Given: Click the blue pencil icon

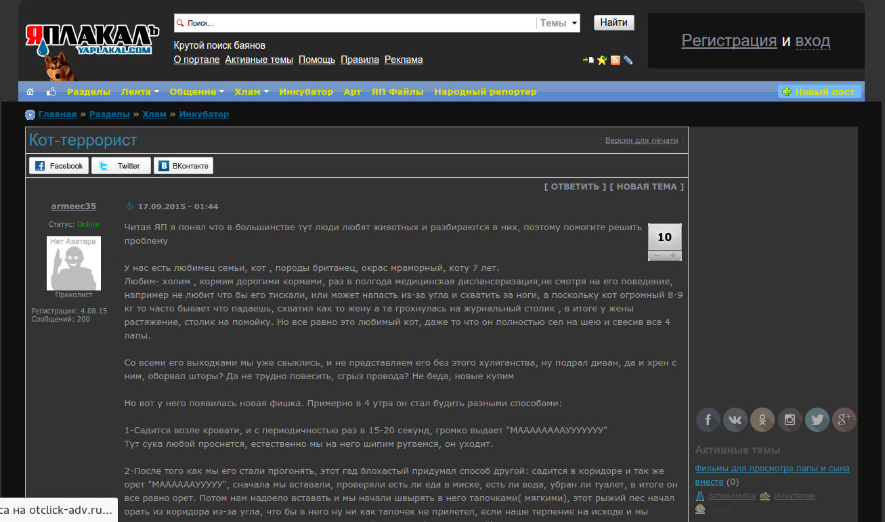Looking at the screenshot, I should tap(628, 60).
